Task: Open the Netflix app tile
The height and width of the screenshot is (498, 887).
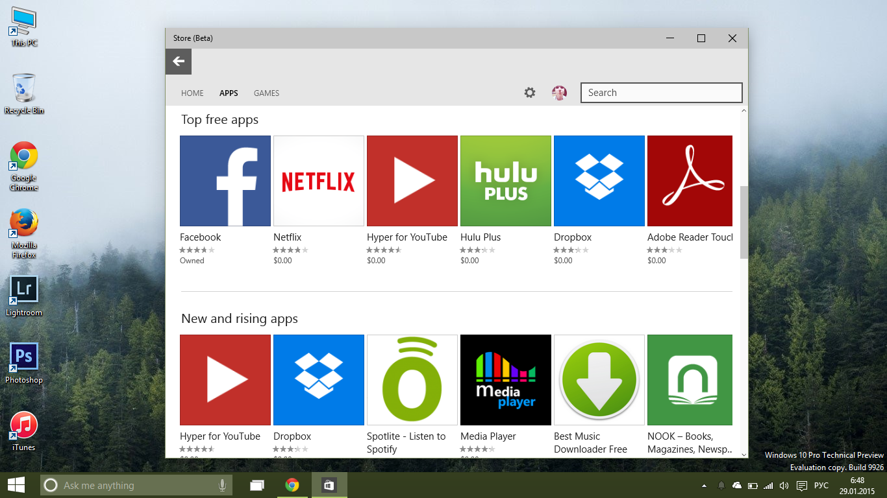Action: [319, 181]
